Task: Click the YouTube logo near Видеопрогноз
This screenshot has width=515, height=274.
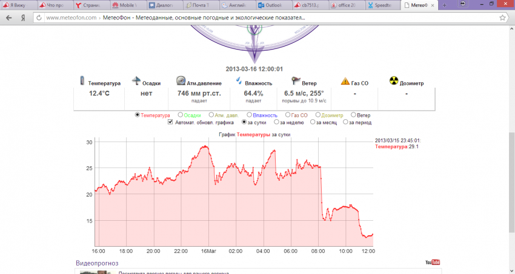Action: [x=433, y=263]
